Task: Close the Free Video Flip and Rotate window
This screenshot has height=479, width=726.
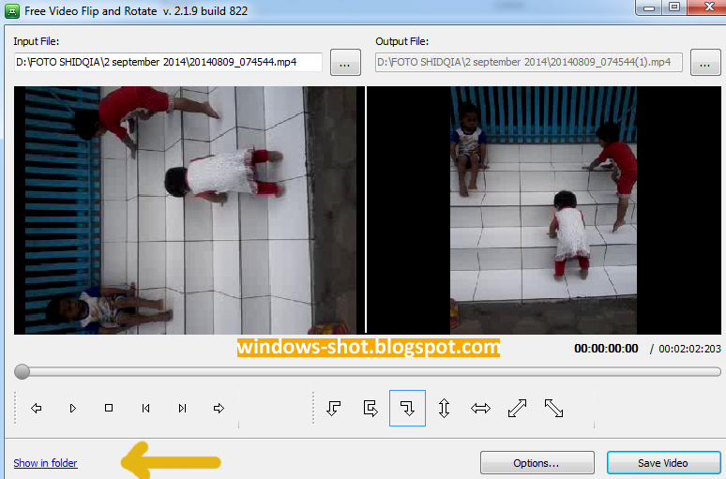Action: [x=708, y=7]
